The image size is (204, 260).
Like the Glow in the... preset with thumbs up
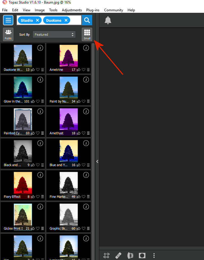pyautogui.click(x=33, y=102)
